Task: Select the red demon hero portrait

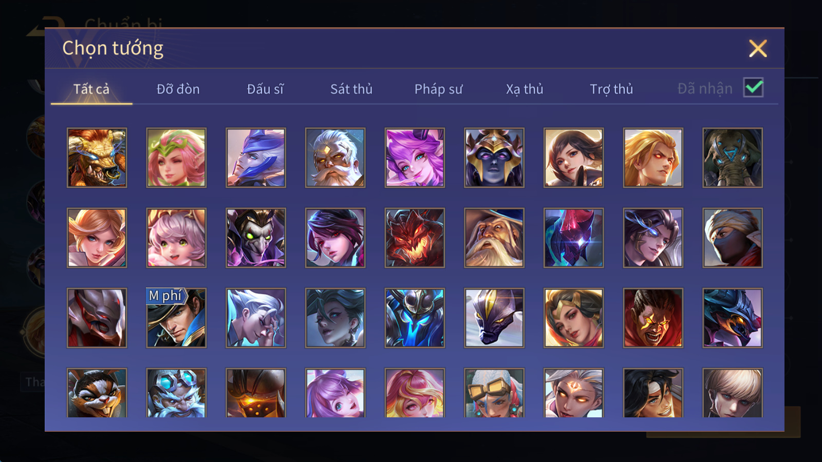Action: coord(415,238)
